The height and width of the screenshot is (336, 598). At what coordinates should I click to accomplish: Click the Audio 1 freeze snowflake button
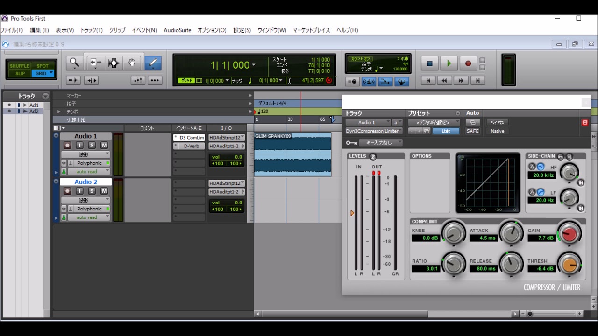click(64, 163)
